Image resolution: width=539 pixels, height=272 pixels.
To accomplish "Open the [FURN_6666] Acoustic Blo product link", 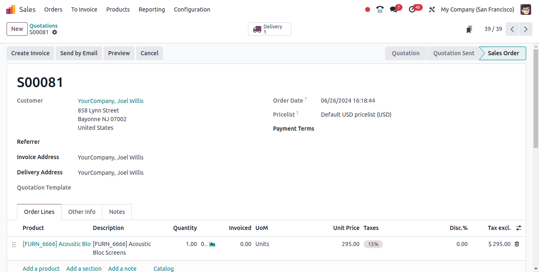I will 57,244.
